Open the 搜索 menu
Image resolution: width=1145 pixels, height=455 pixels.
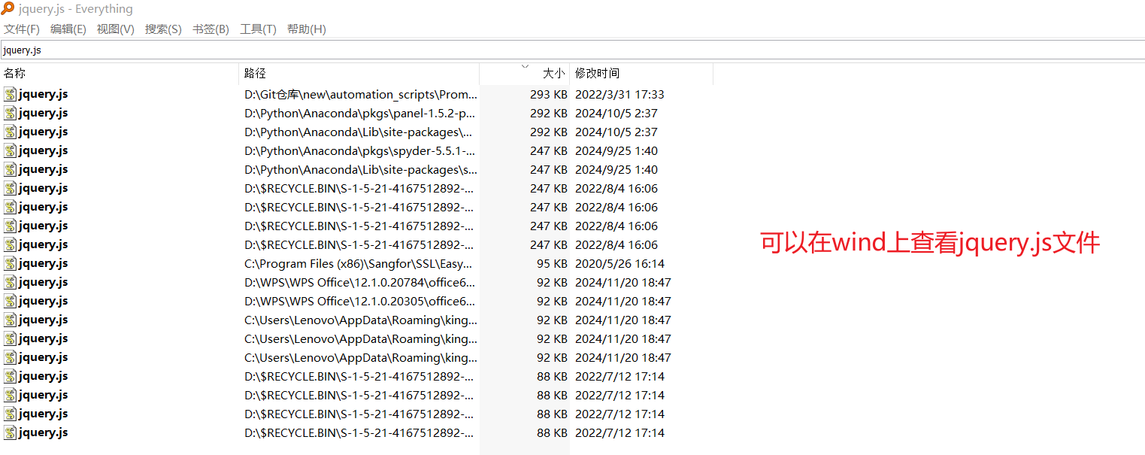[x=163, y=29]
